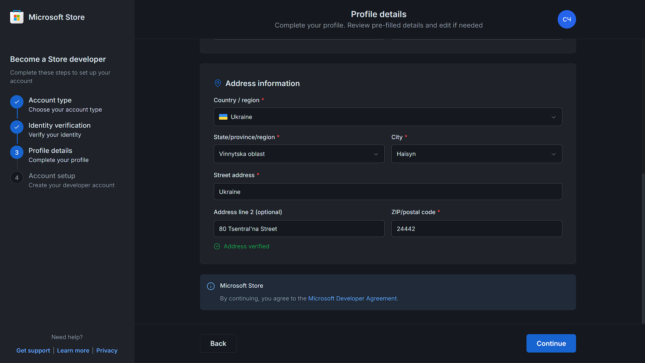Viewport: 645px width, 363px height.
Task: Click the info icon in the agreement notice
Action: click(x=211, y=286)
